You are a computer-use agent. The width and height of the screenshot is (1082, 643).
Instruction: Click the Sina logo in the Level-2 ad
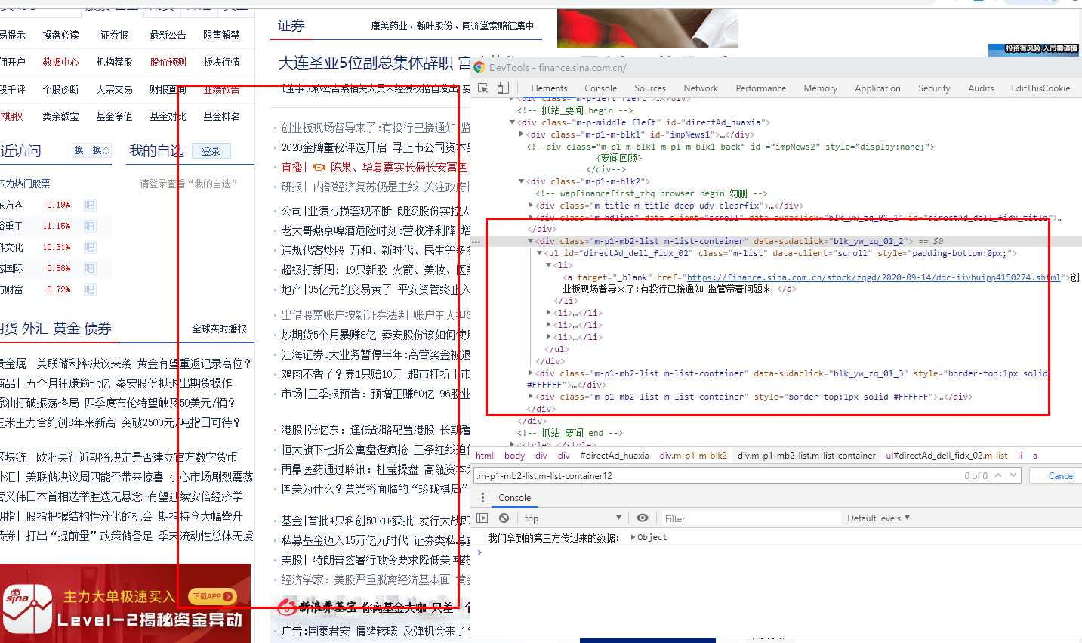click(x=27, y=609)
